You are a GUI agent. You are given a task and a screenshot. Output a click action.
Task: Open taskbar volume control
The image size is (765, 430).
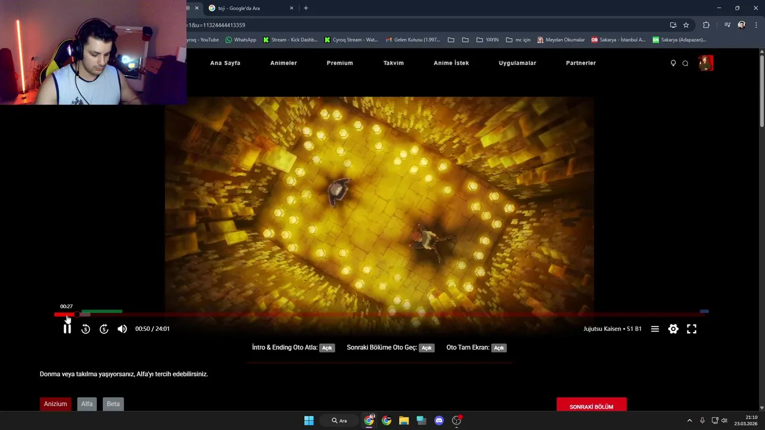pyautogui.click(x=724, y=420)
